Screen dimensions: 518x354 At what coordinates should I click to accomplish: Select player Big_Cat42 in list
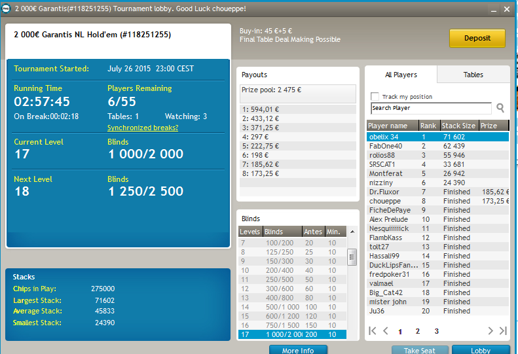(x=437, y=292)
